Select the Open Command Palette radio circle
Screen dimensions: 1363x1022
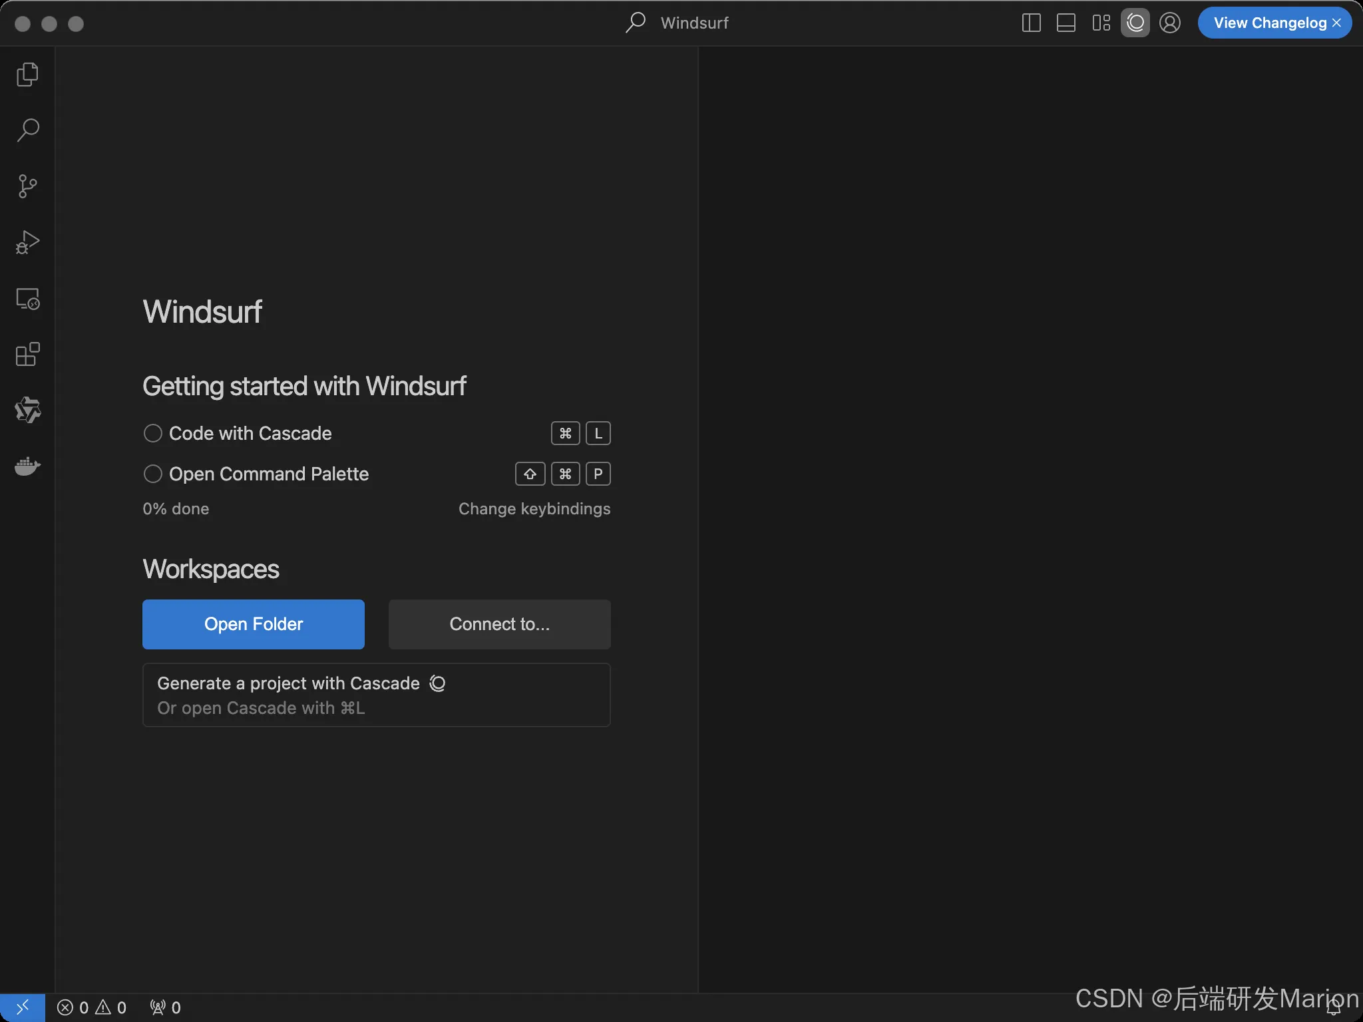coord(153,474)
